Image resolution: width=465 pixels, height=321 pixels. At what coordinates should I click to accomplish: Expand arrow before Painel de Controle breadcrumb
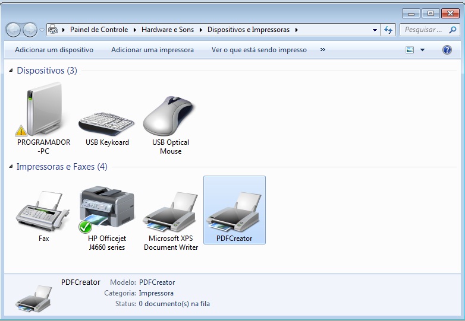pyautogui.click(x=64, y=30)
